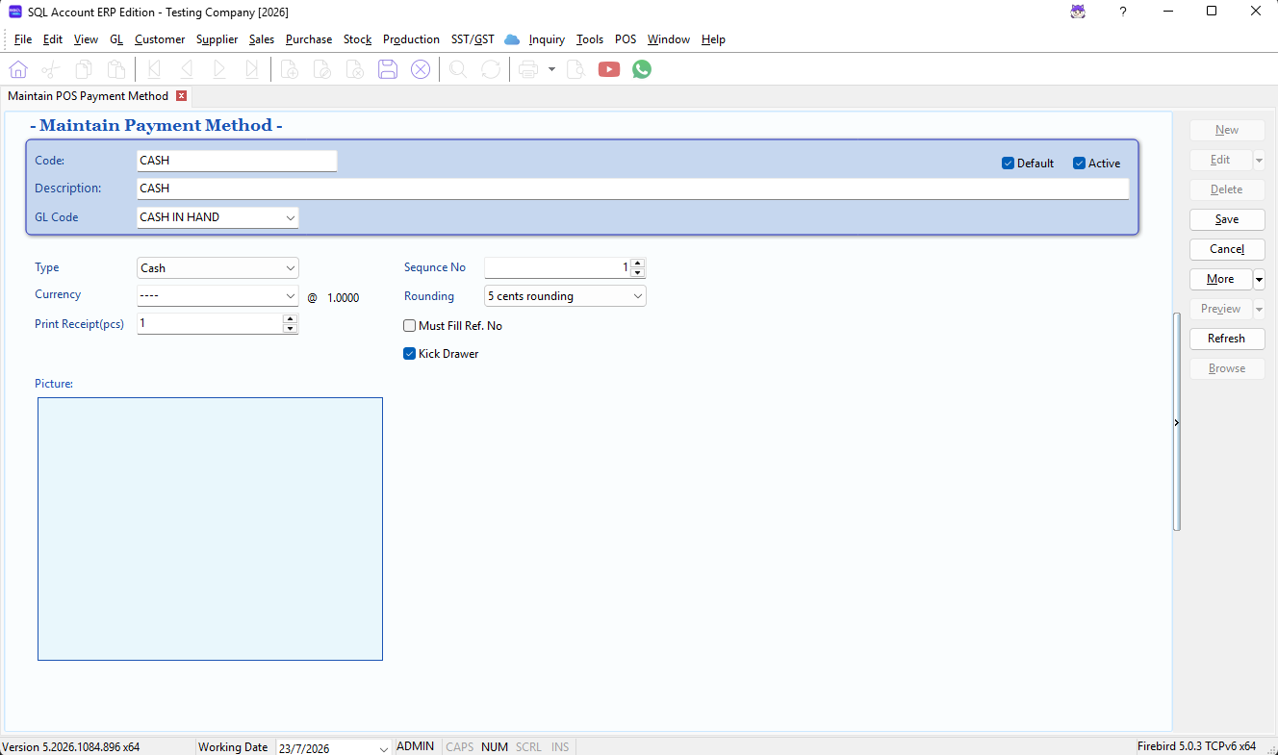Viewport: 1278px width, 755px height.
Task: Increase the Sequnce No value
Action: [x=637, y=264]
